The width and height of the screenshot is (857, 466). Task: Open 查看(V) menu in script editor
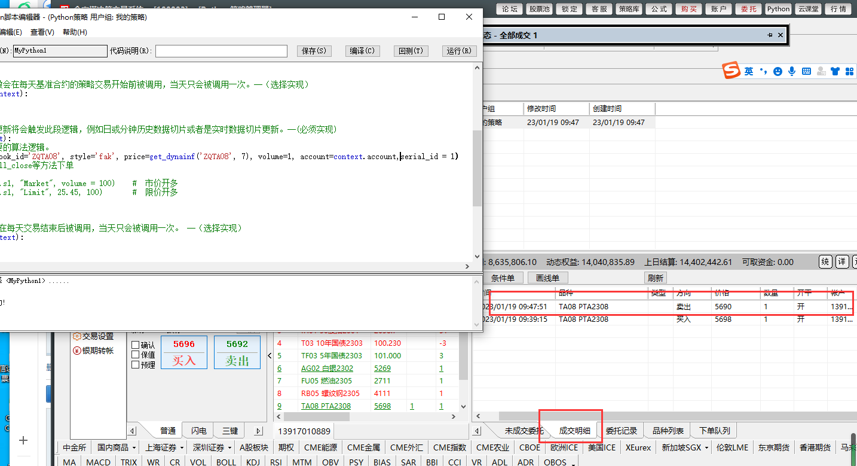point(42,32)
